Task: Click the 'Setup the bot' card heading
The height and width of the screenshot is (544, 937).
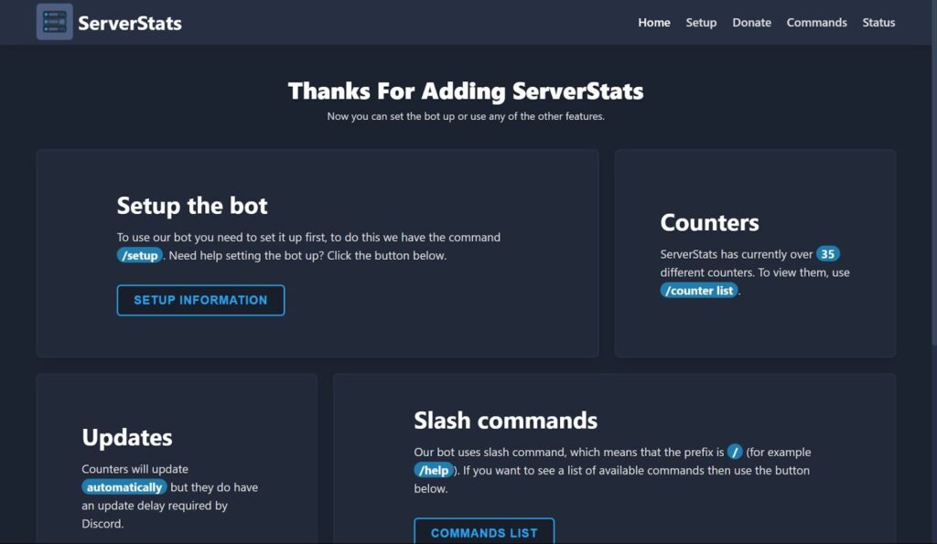Action: coord(192,206)
